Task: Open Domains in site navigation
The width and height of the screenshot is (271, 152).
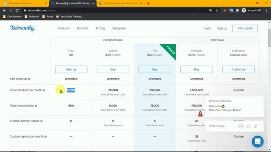Action: tap(83, 28)
